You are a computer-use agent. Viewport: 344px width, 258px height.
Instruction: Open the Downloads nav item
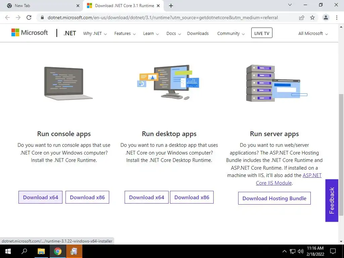198,33
